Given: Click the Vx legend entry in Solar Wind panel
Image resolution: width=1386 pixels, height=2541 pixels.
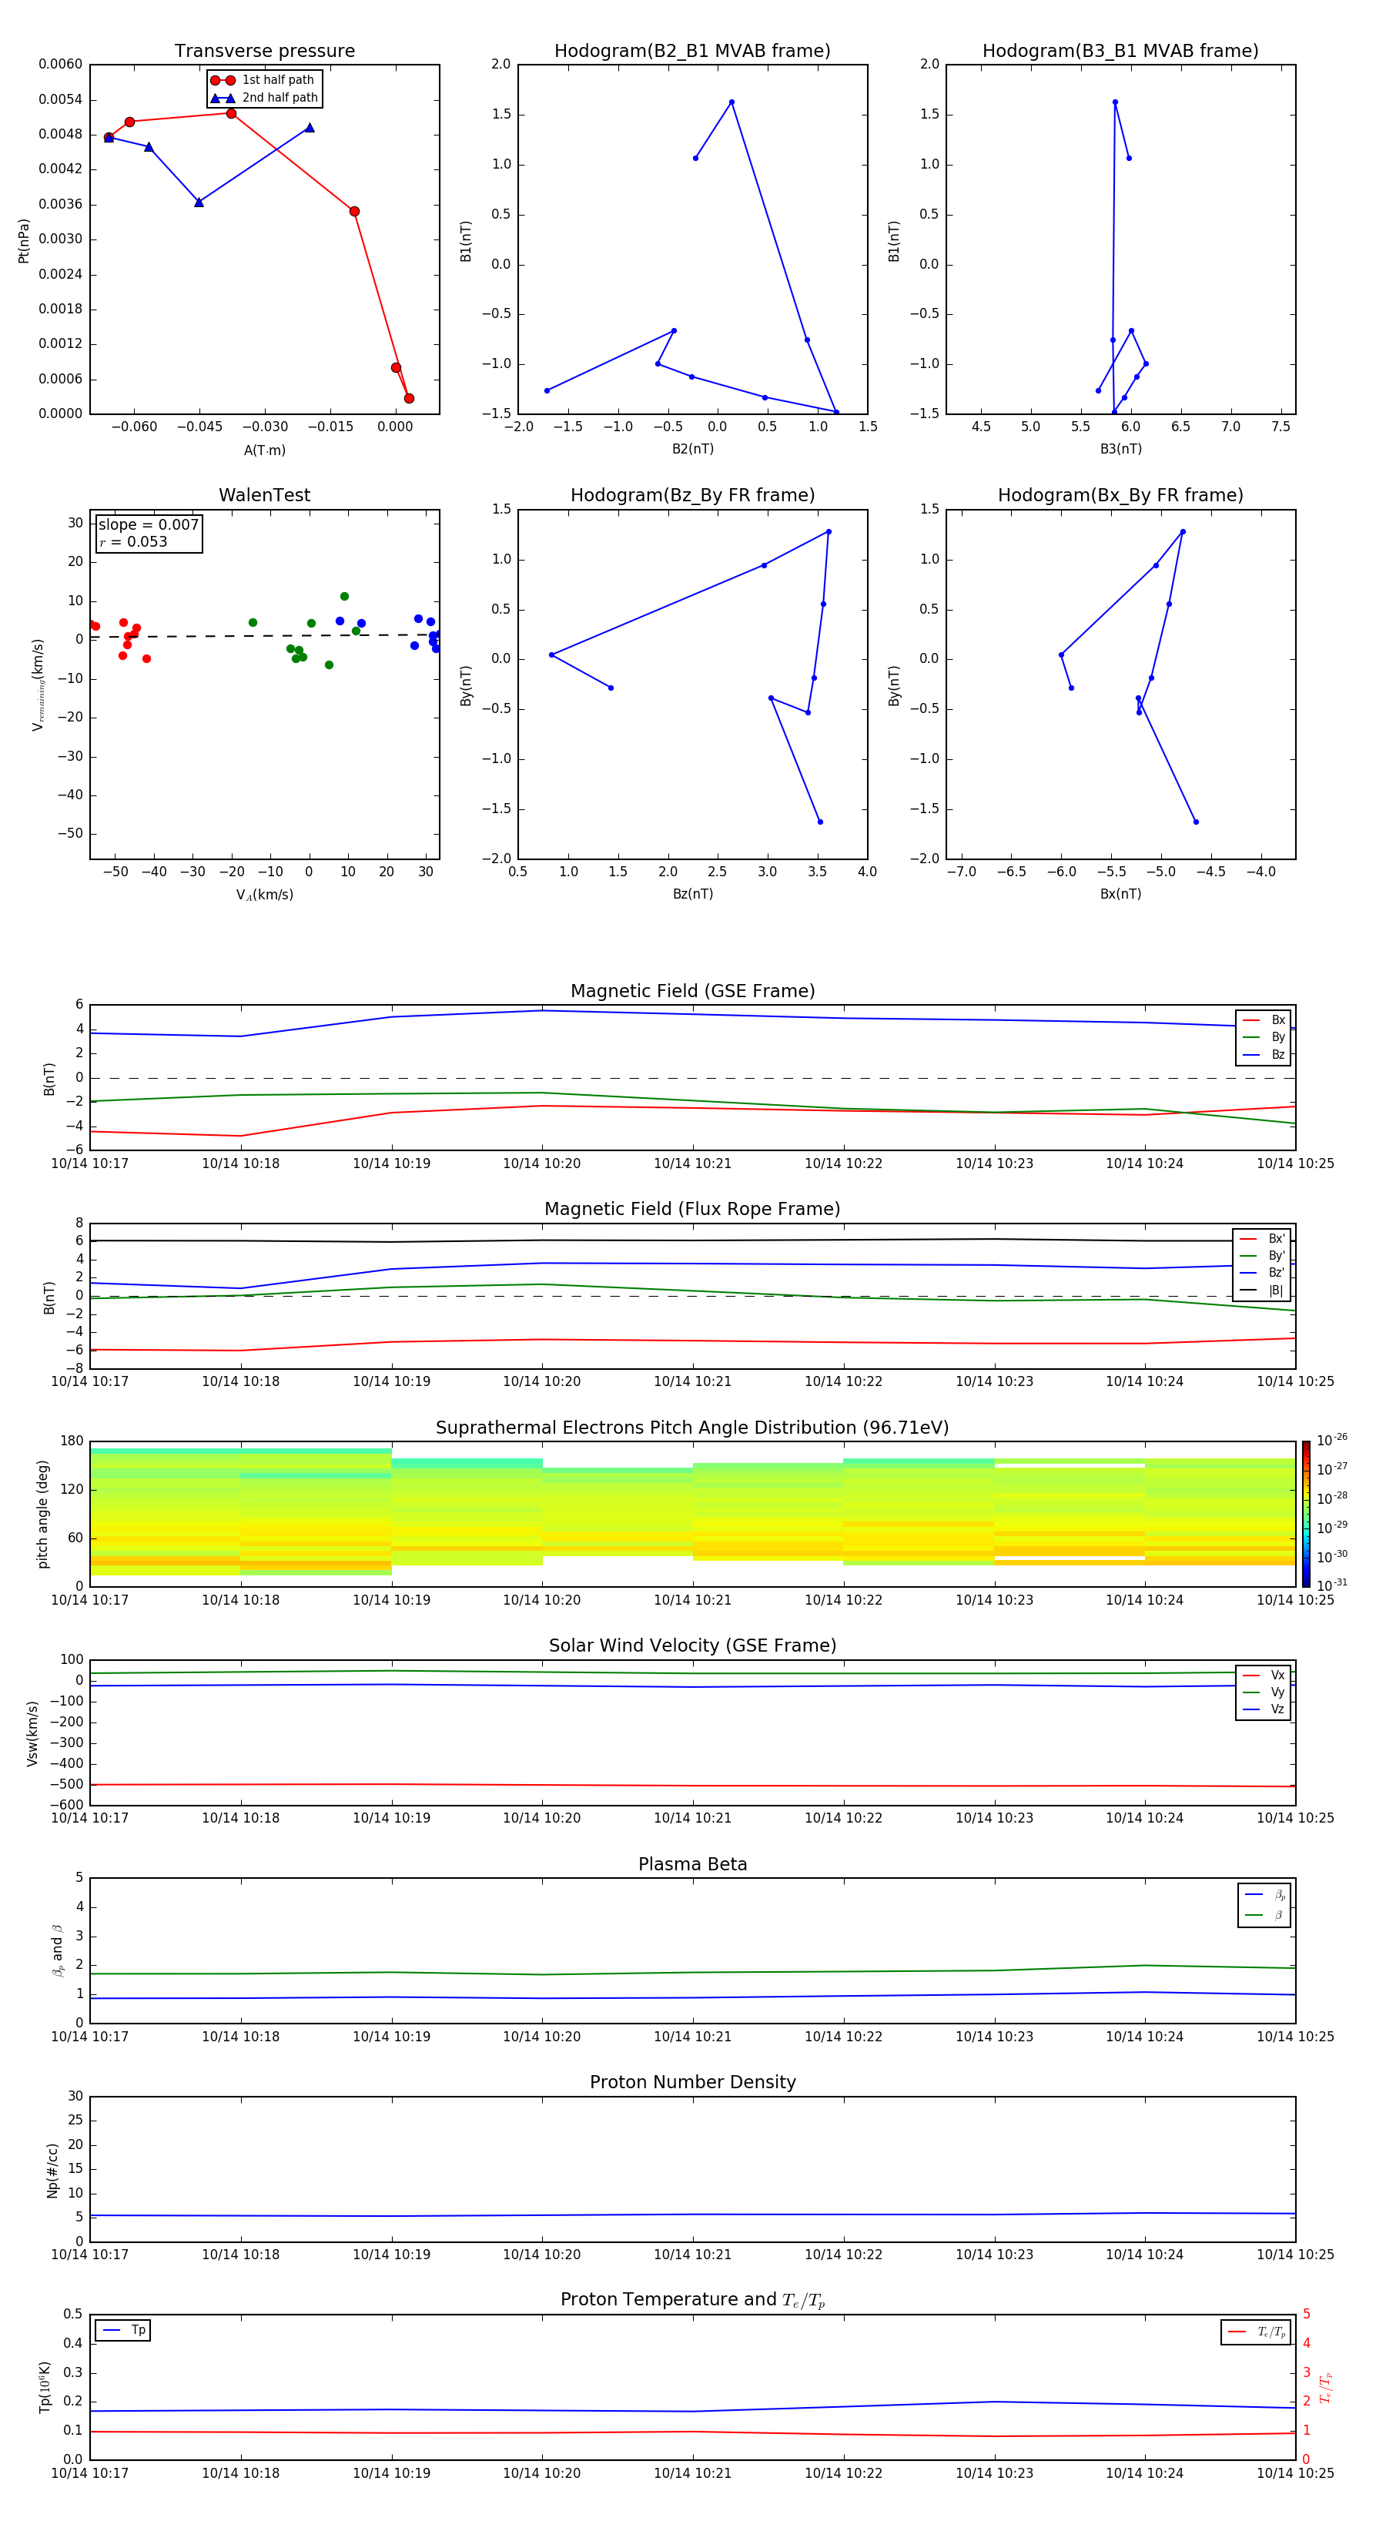Looking at the screenshot, I should point(1264,1675).
